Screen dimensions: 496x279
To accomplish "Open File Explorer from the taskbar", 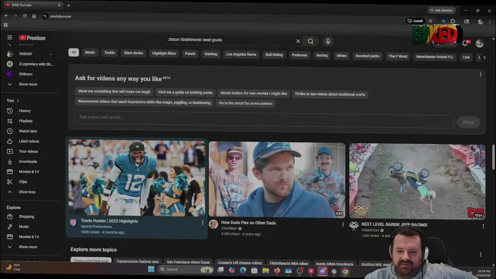I will (266, 271).
